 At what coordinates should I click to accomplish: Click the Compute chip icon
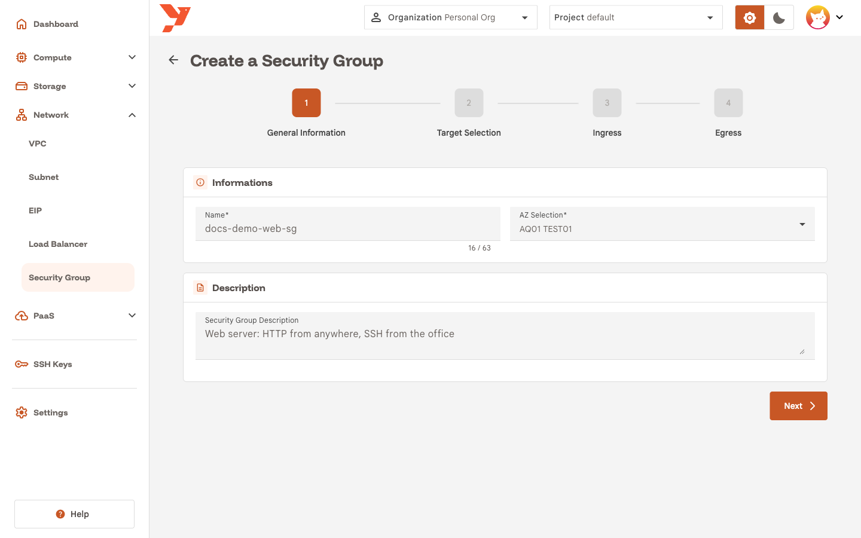coord(22,57)
